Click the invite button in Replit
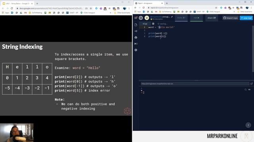Image resolution: width=254 pixels, height=142 pixels. (181, 18)
